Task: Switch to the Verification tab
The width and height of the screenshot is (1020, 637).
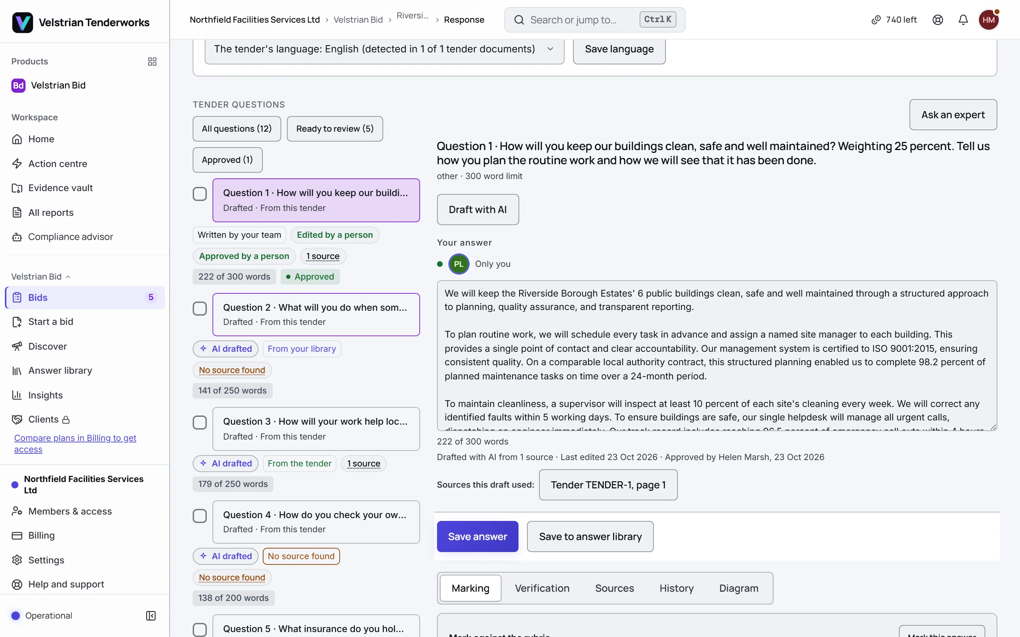Action: coord(542,588)
